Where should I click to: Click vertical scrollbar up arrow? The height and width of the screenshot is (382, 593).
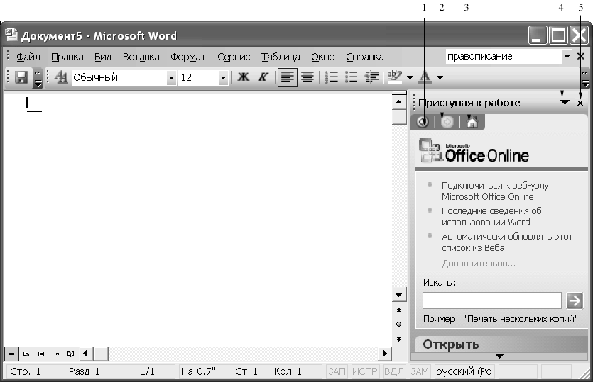click(x=398, y=102)
